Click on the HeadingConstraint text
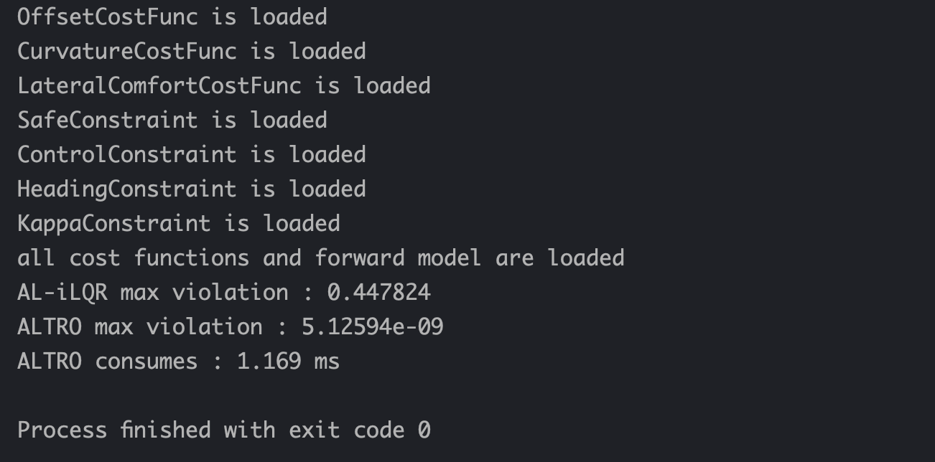The image size is (935, 462). pos(127,189)
